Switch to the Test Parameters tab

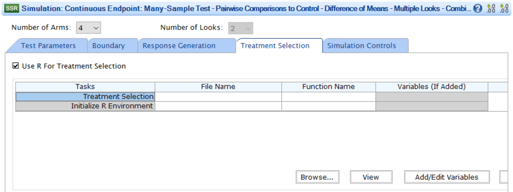point(48,46)
